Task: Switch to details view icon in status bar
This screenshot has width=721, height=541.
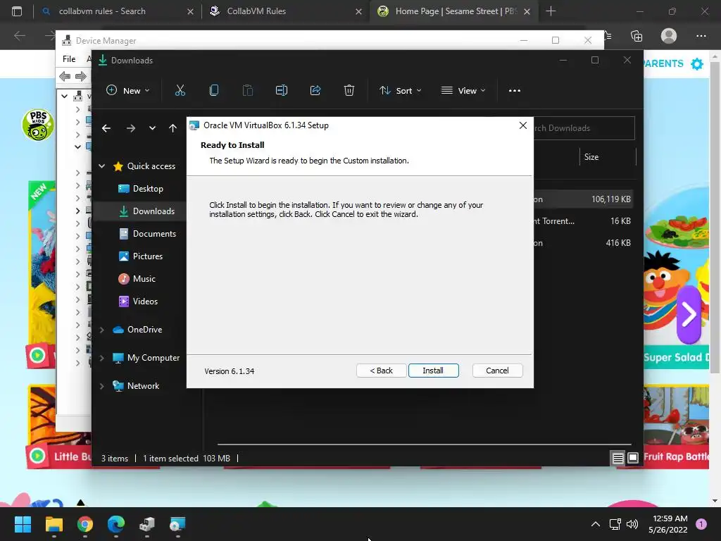Action: coord(617,458)
